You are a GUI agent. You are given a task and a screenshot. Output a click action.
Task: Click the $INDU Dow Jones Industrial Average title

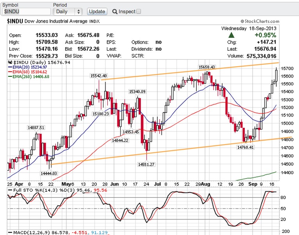pos(53,21)
